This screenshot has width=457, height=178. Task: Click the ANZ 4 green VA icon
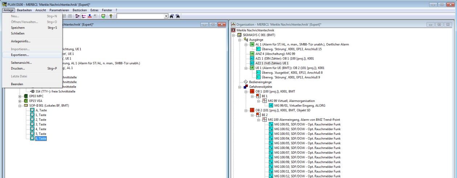click(x=252, y=54)
